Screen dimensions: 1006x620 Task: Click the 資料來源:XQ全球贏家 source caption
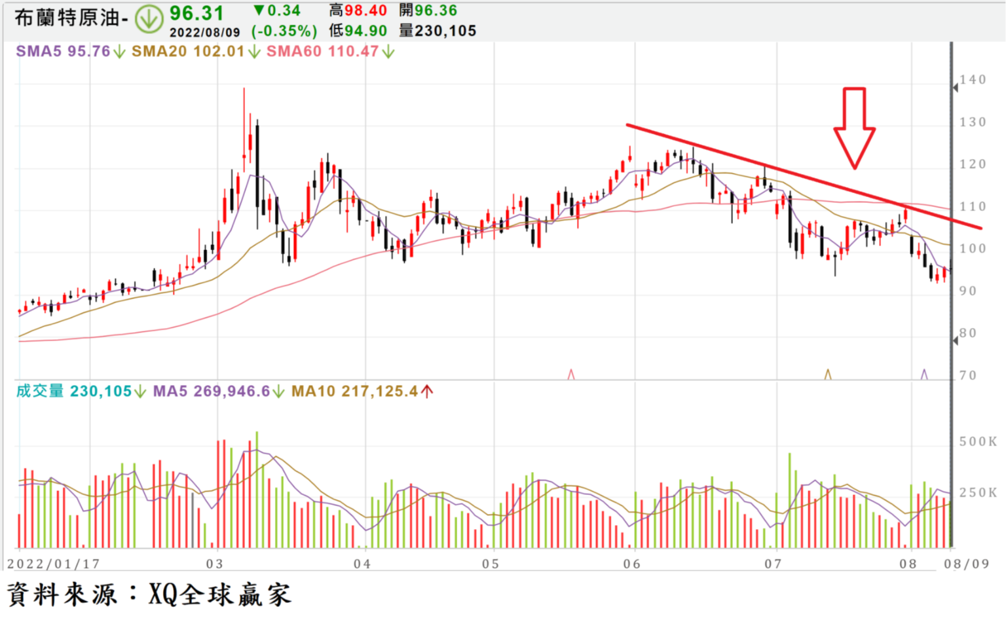(149, 594)
